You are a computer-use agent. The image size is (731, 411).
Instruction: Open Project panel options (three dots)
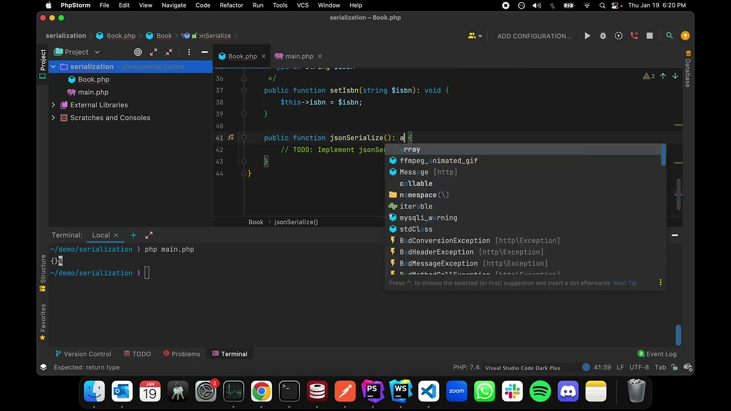[x=189, y=52]
